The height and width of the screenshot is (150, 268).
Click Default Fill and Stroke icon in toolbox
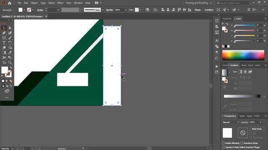tap(3, 76)
